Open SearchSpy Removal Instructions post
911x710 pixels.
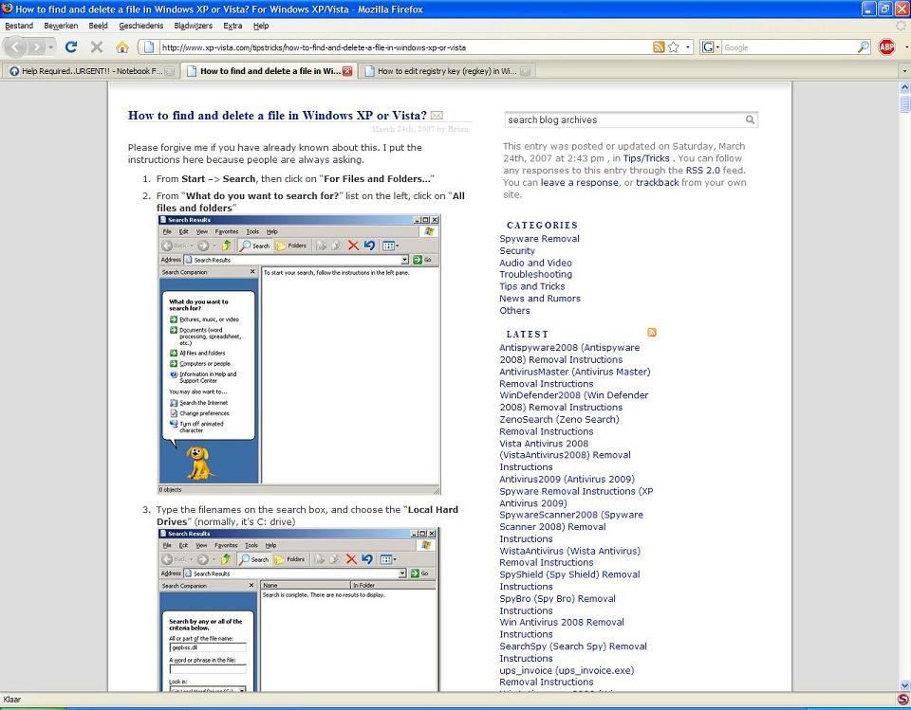click(573, 652)
